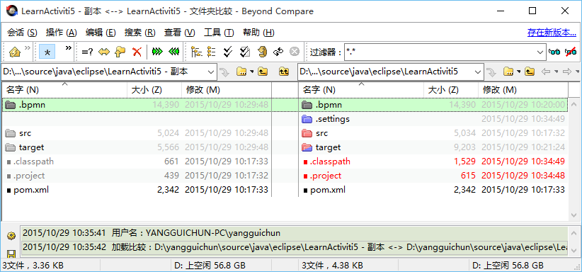
Task: Expand more toolbar buttons after home icon
Action: [28, 47]
